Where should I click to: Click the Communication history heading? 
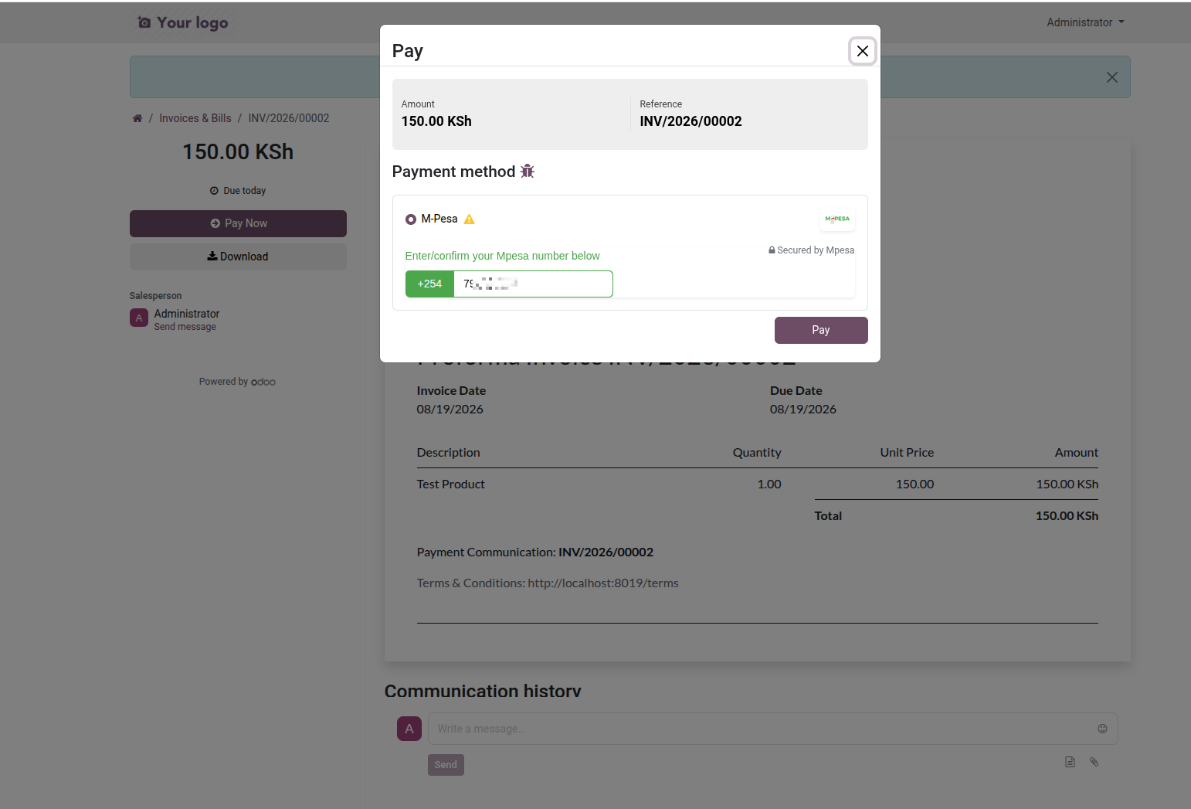coord(483,691)
